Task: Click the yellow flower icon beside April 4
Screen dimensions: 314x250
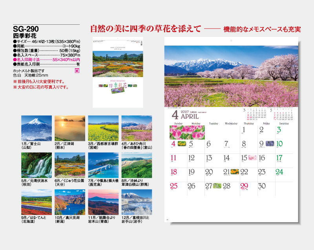Action: pyautogui.click(x=182, y=144)
